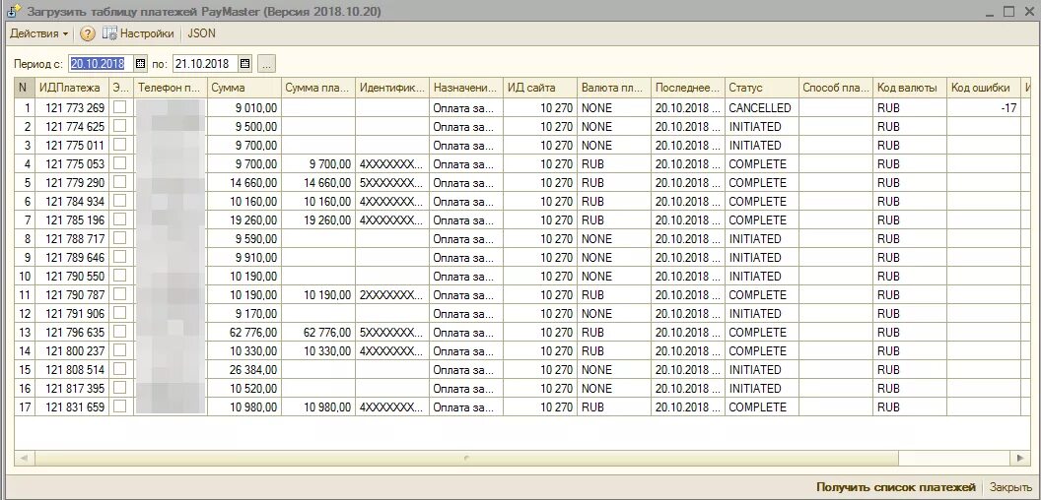Select the CANCELLED status cell

point(761,107)
